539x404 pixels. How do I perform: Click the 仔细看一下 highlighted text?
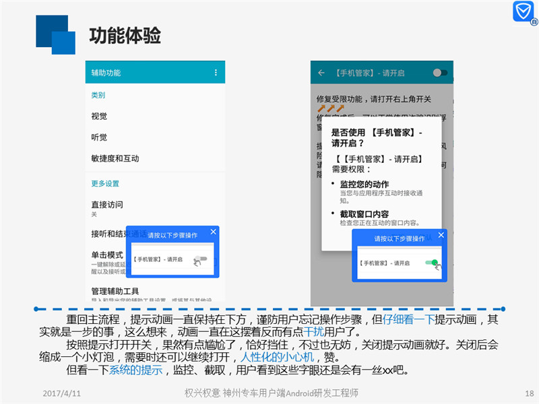(x=409, y=319)
